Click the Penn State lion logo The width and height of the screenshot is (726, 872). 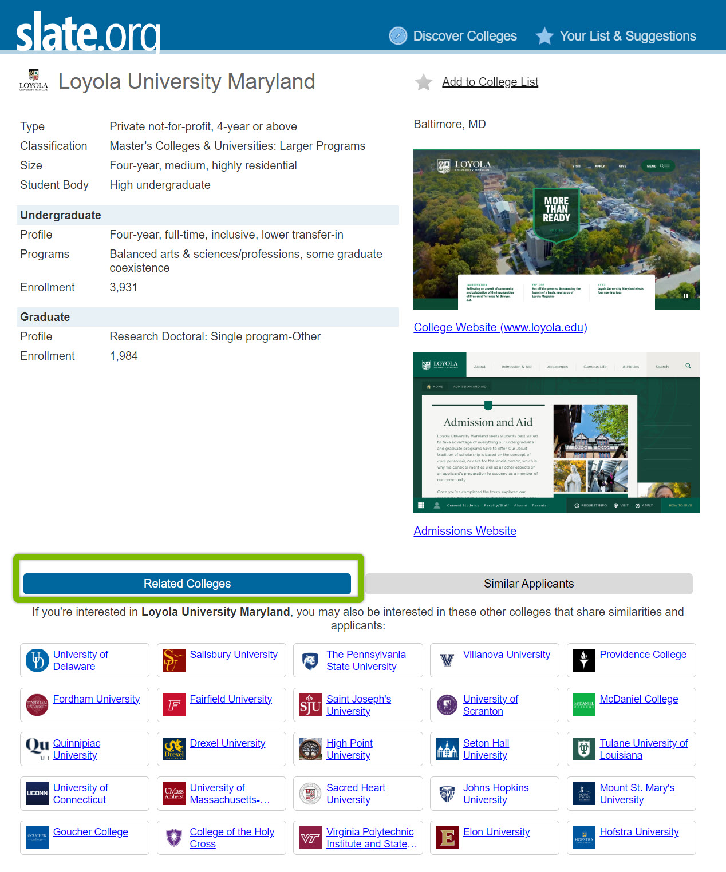click(310, 660)
